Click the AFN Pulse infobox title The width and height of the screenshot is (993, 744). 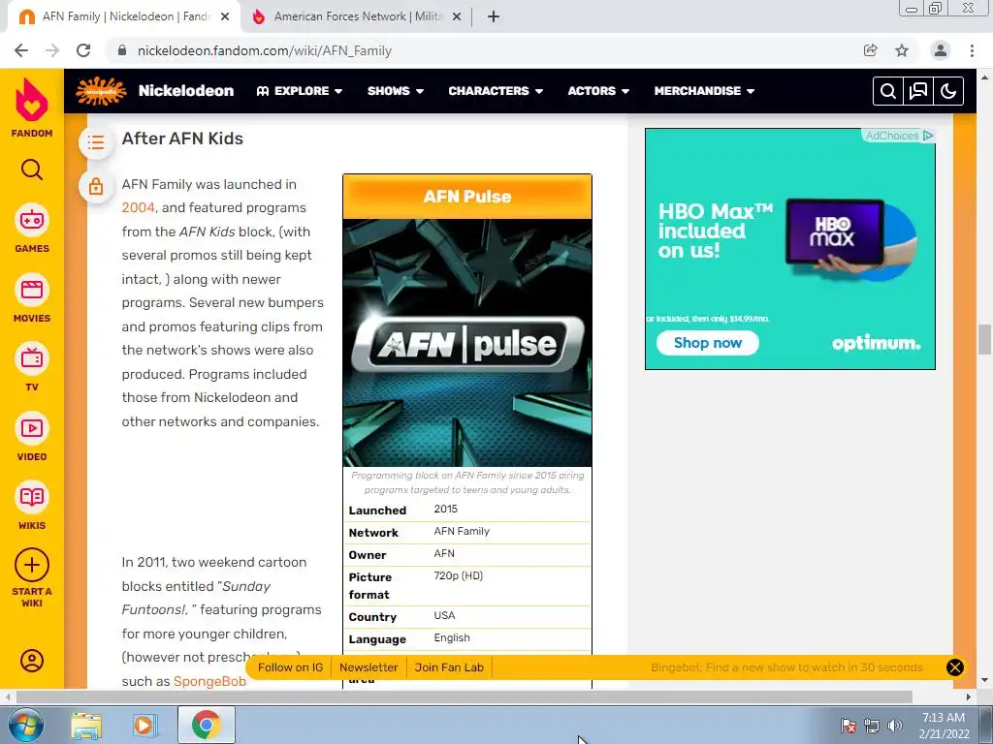click(467, 197)
